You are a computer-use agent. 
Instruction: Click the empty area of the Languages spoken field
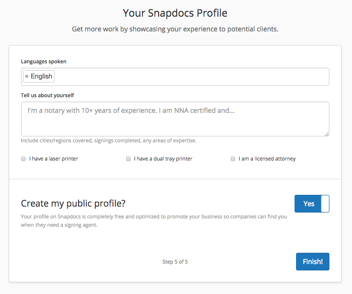tap(191, 77)
